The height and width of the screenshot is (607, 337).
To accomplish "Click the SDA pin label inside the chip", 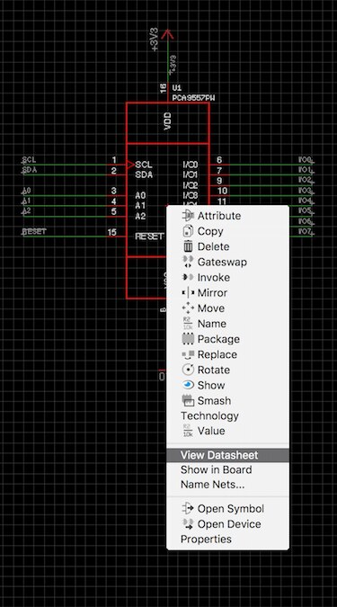I will point(144,175).
